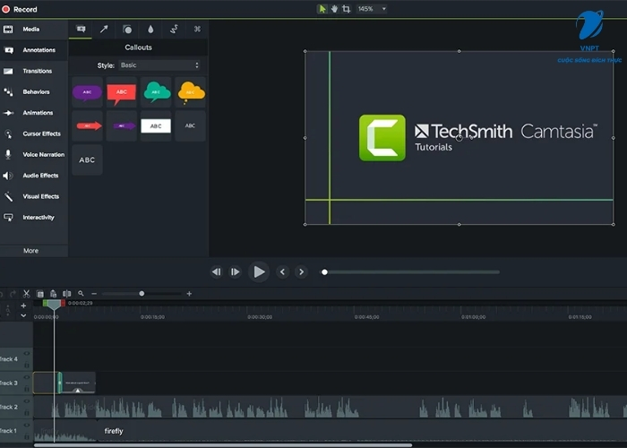Jump to next marker with right chevron
The height and width of the screenshot is (448, 627).
(301, 272)
